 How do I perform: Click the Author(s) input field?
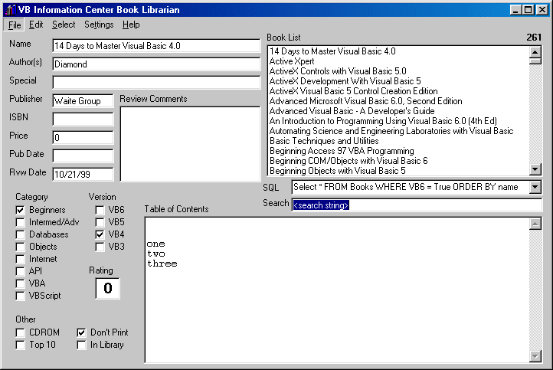[156, 64]
